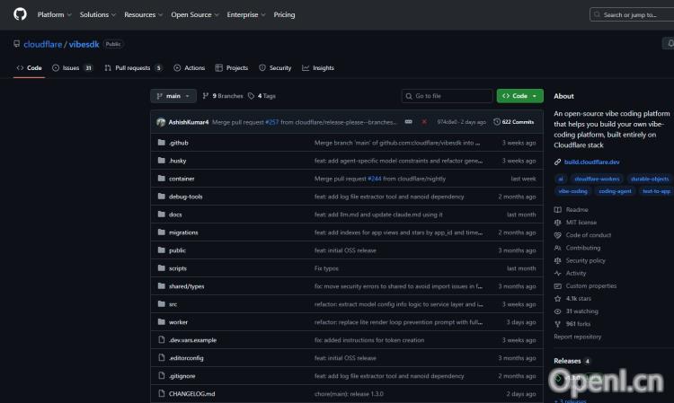Open the debug-tools folder
This screenshot has height=403, width=674.
click(x=186, y=197)
